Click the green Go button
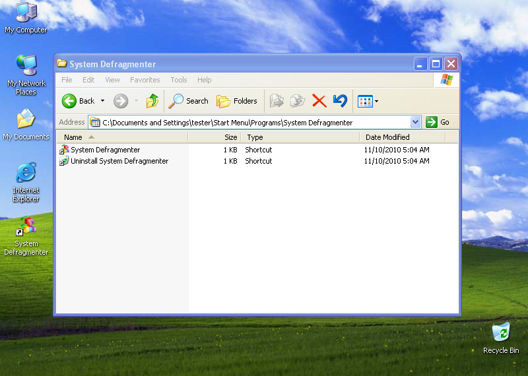This screenshot has width=528, height=376. [438, 122]
